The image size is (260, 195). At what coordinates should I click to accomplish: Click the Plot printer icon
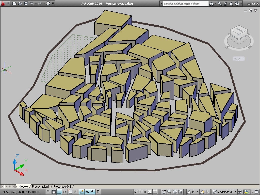click(x=48, y=3)
